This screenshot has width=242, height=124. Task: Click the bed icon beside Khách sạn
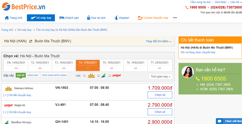62,18
